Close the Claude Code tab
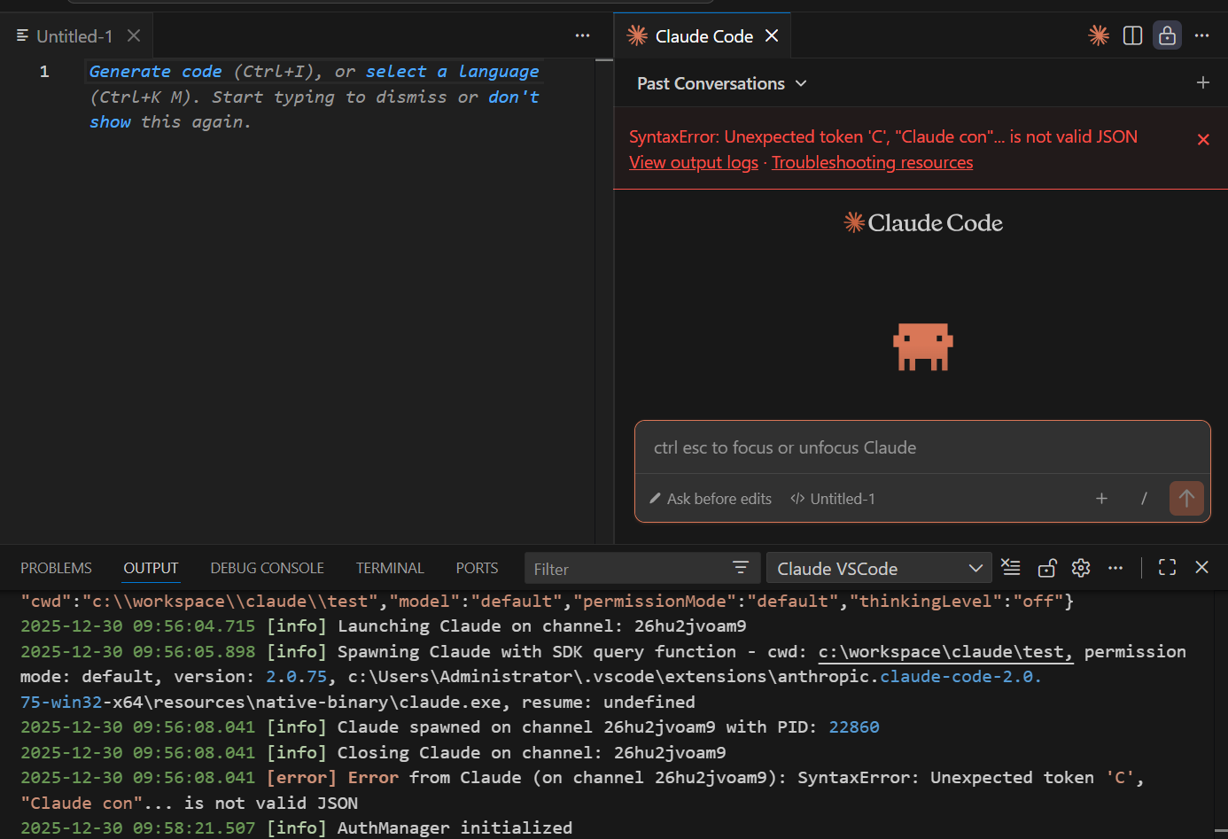Viewport: 1228px width, 839px height. pos(772,35)
